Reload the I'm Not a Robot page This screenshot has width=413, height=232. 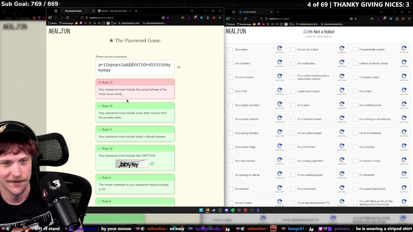point(245,19)
